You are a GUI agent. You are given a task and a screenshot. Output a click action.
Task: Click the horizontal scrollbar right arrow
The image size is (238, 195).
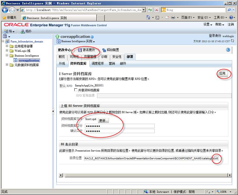click(x=230, y=175)
